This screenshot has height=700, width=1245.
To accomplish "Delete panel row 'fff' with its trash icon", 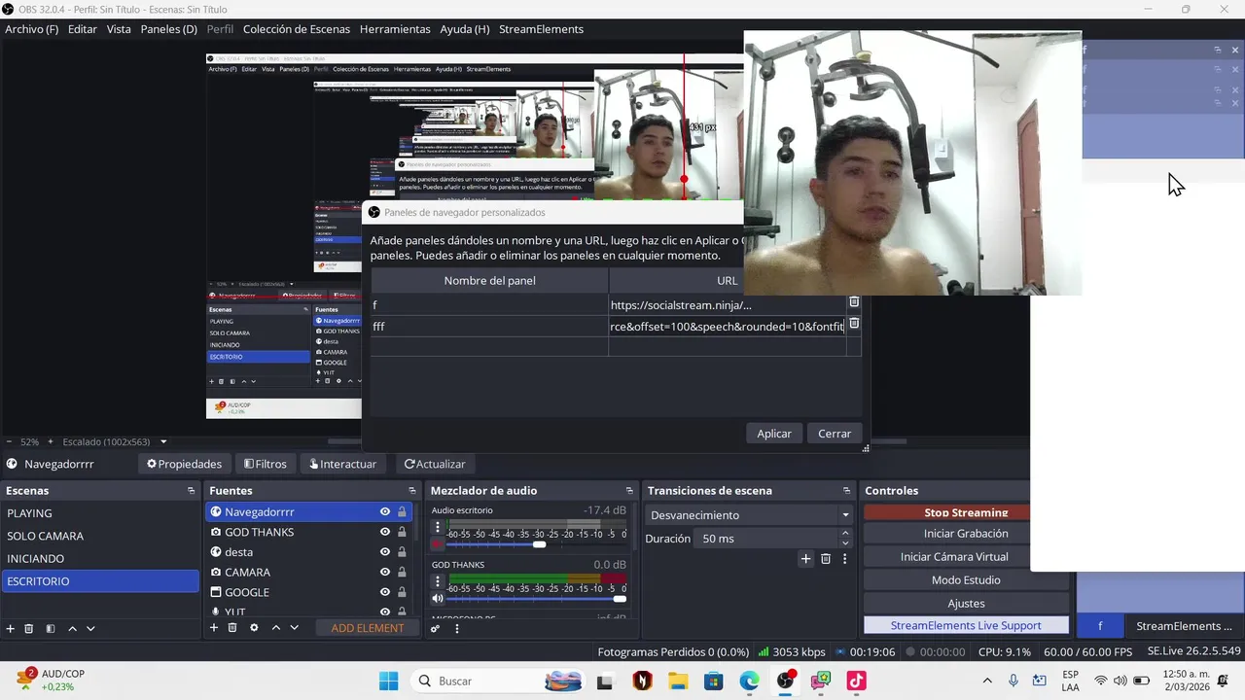I will tap(854, 323).
